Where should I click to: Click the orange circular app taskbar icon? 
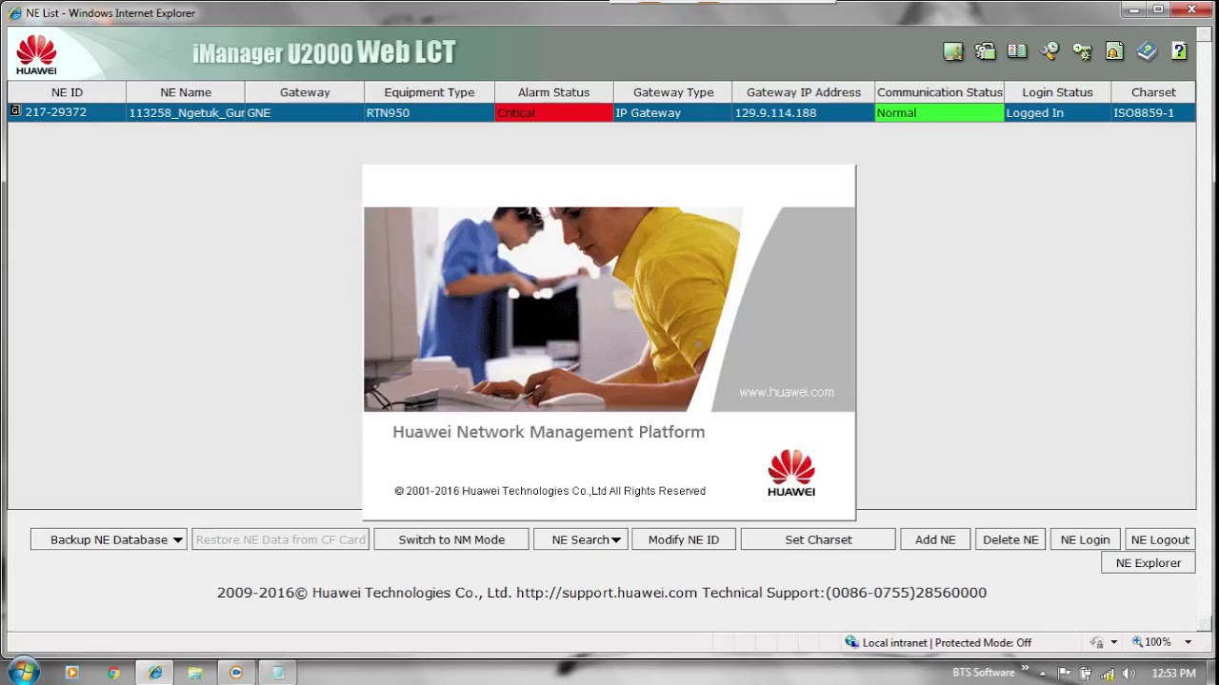coord(236,673)
